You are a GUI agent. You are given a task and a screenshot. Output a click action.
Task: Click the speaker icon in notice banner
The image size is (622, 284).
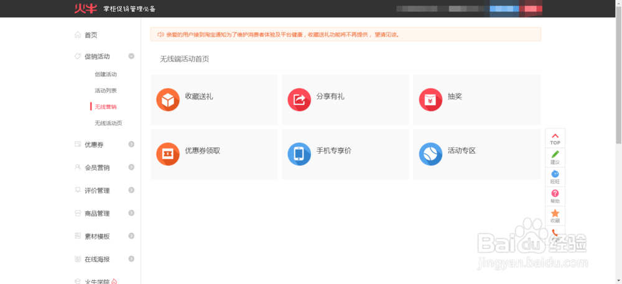tap(160, 34)
